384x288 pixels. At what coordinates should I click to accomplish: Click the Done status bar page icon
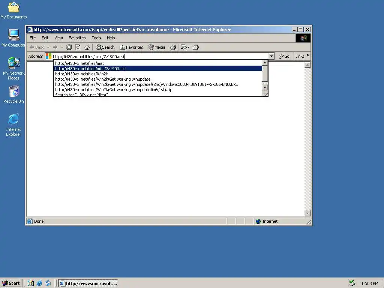(x=30, y=221)
